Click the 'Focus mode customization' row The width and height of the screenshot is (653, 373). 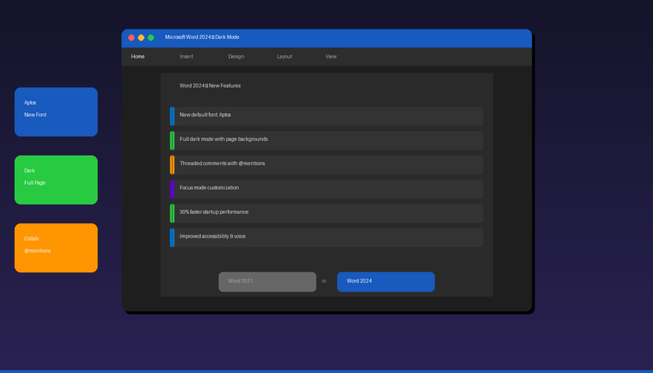tap(326, 189)
